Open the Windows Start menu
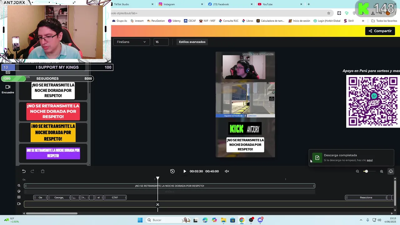This screenshot has width=400, height=225. pyautogui.click(x=140, y=220)
